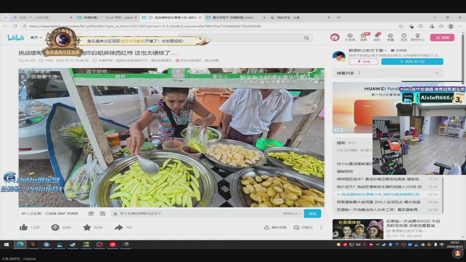The image size is (466, 262).
Task: Click the 充电 charge button
Action: pos(363,62)
